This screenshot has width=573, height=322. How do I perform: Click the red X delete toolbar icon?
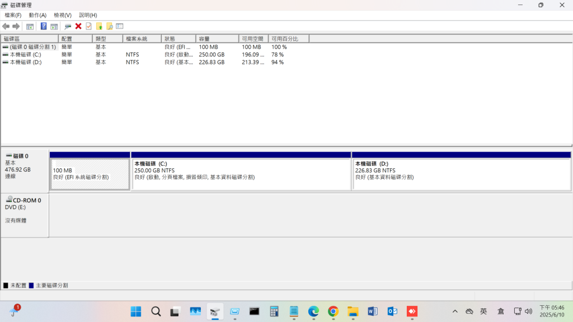click(78, 26)
